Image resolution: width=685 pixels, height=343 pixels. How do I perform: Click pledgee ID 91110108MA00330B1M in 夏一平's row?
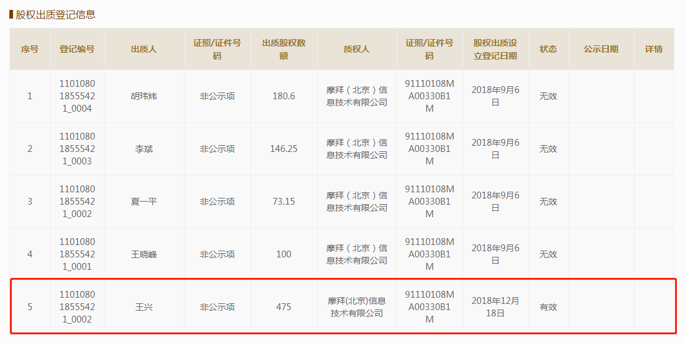coord(430,202)
